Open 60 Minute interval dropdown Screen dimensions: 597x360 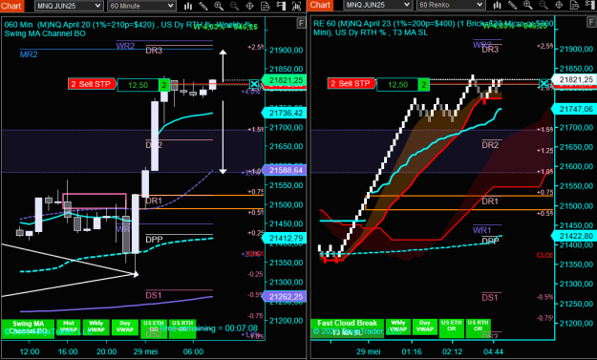pyautogui.click(x=141, y=6)
